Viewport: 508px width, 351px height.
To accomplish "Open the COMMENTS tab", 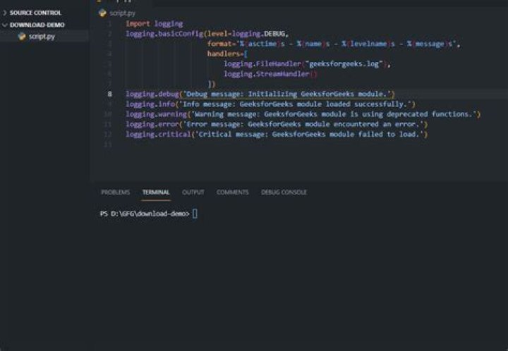I will pyautogui.click(x=233, y=192).
